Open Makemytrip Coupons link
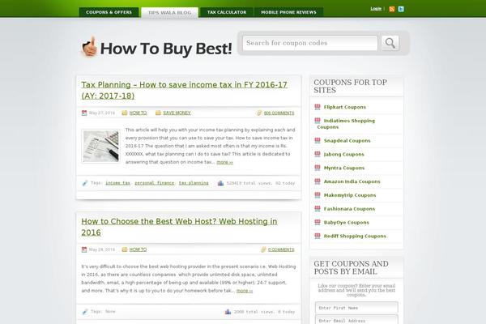Viewport: 486px width, 324px height. coord(350,195)
